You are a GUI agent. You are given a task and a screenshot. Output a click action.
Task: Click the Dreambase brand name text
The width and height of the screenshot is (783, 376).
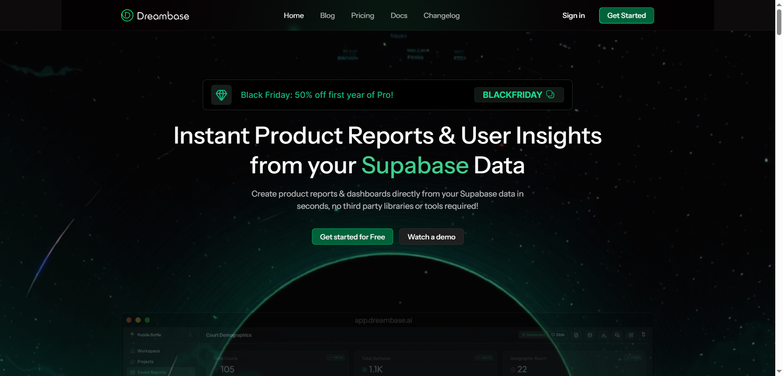tap(163, 16)
